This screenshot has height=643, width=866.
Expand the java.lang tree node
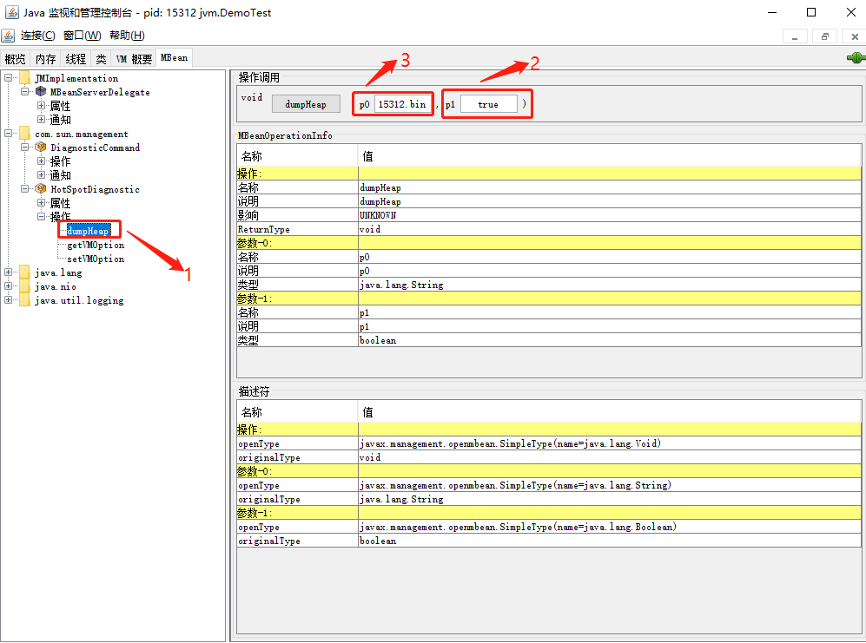click(x=9, y=272)
